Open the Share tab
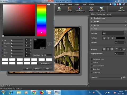 coord(77,4)
